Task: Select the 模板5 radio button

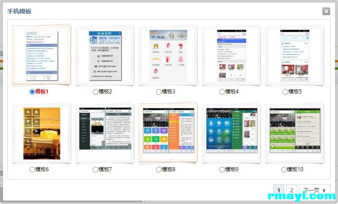Action: coord(285,92)
